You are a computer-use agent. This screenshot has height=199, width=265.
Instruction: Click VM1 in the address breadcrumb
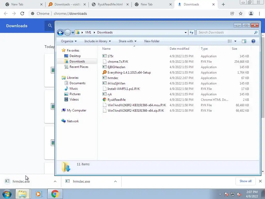click(88, 32)
